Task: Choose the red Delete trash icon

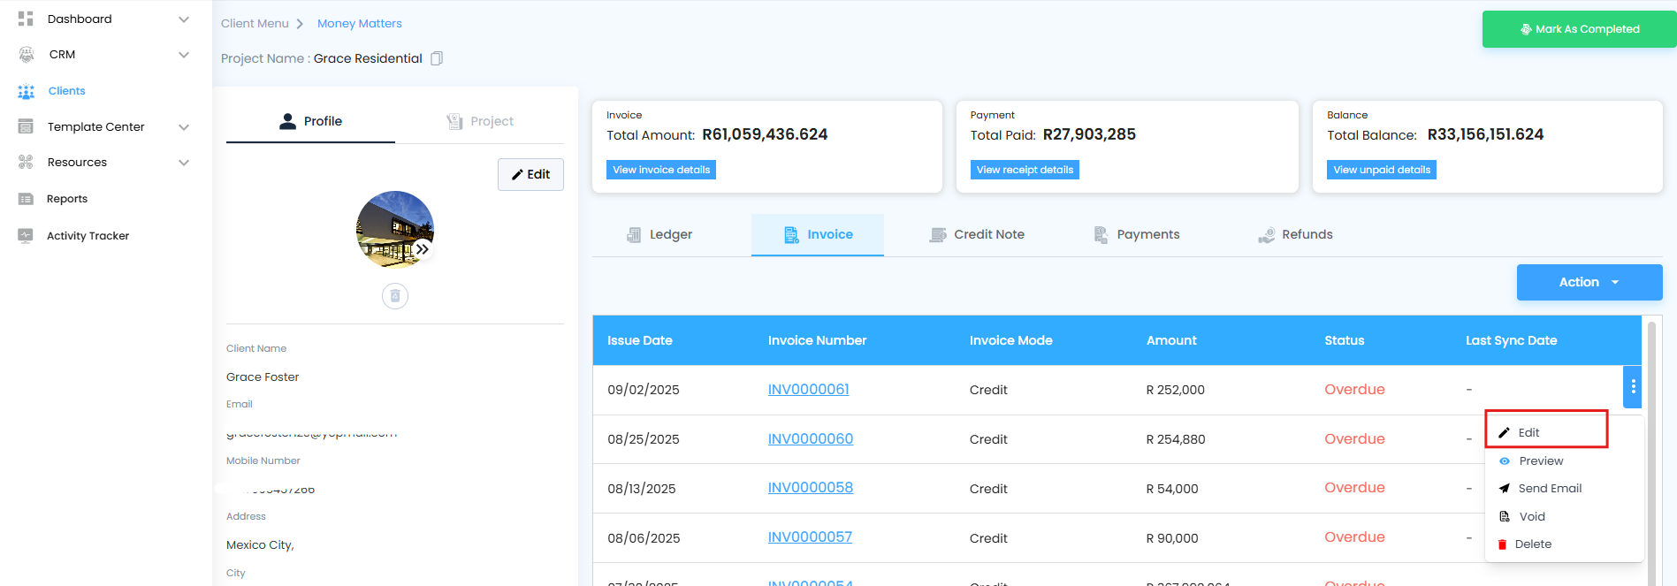Action: [x=1502, y=544]
